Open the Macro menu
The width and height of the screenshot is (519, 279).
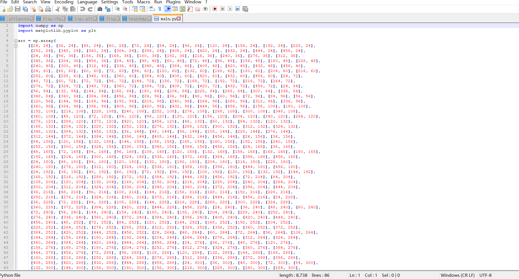coord(144,2)
